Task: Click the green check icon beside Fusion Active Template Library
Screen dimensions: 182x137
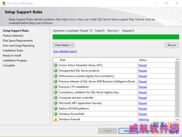Action: coord(55,65)
